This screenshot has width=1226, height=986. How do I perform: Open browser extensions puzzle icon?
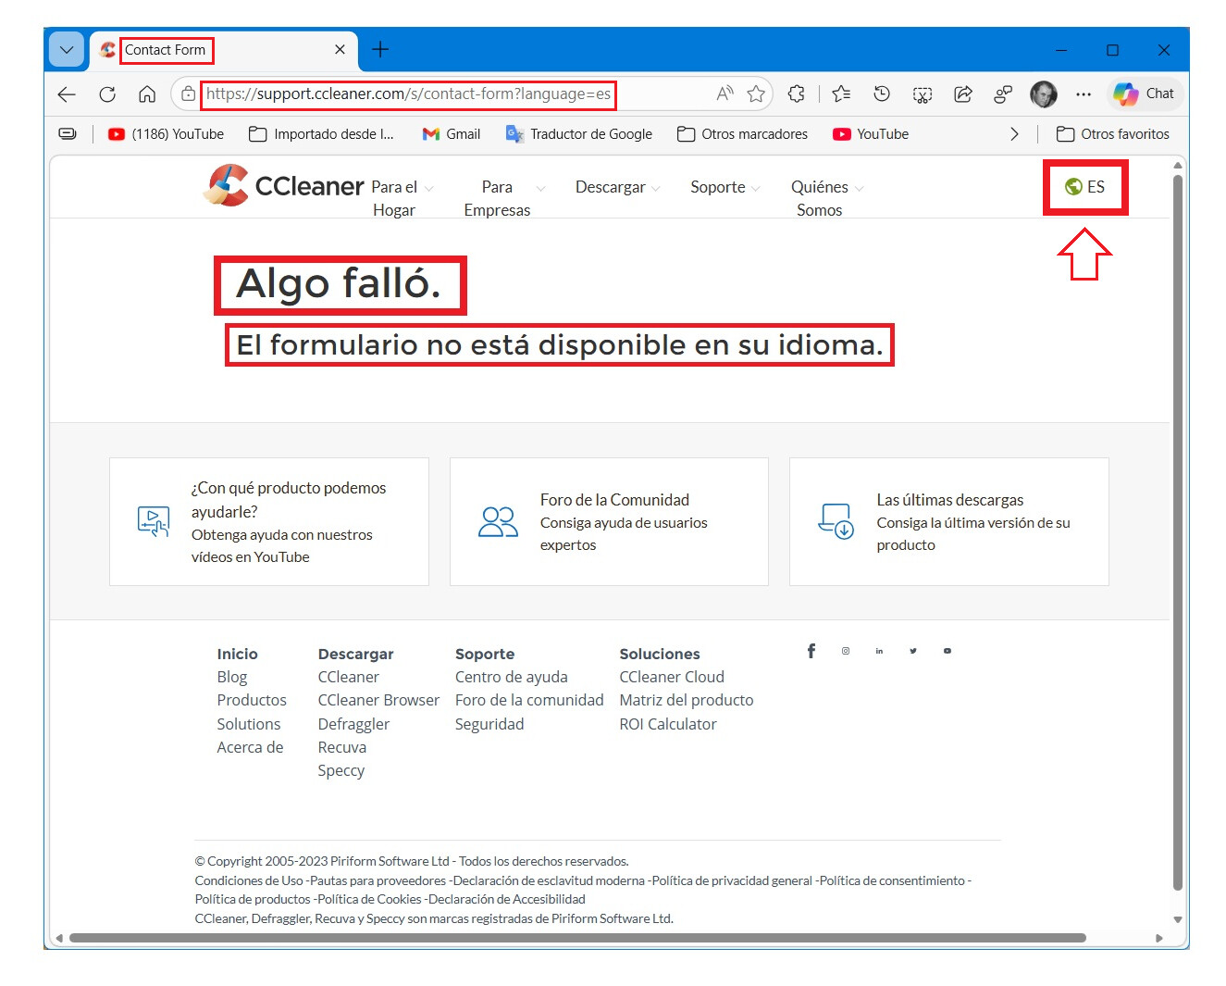[x=796, y=94]
